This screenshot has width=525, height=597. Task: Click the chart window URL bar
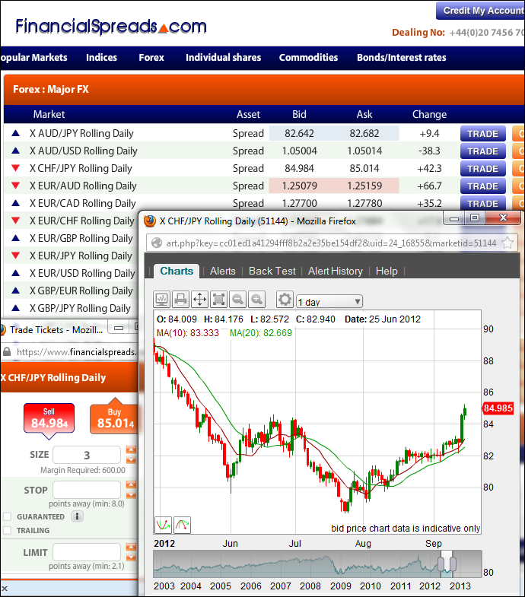(x=332, y=243)
